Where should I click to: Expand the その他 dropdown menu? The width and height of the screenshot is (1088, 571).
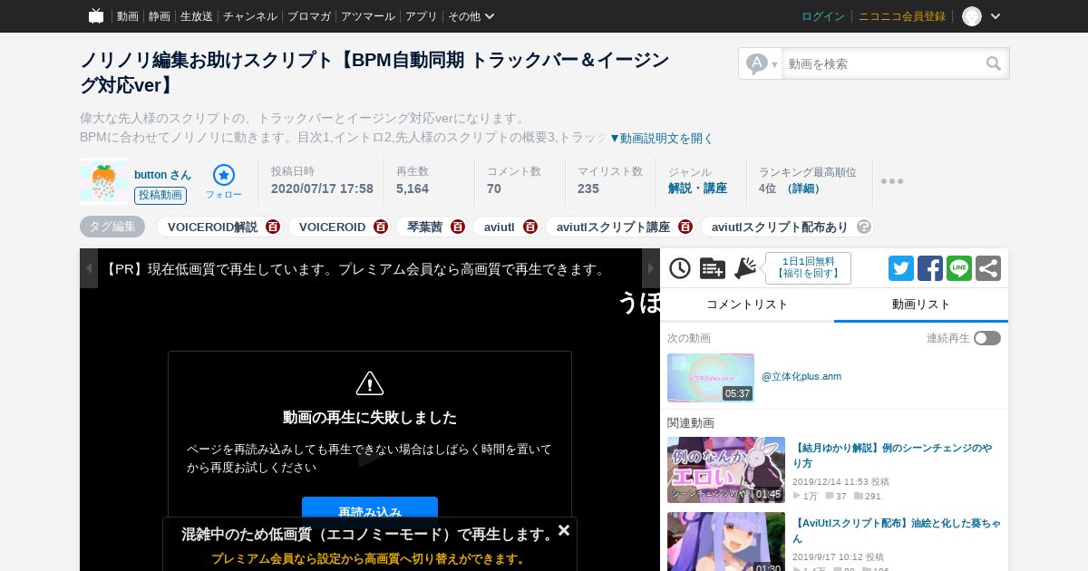pos(471,16)
